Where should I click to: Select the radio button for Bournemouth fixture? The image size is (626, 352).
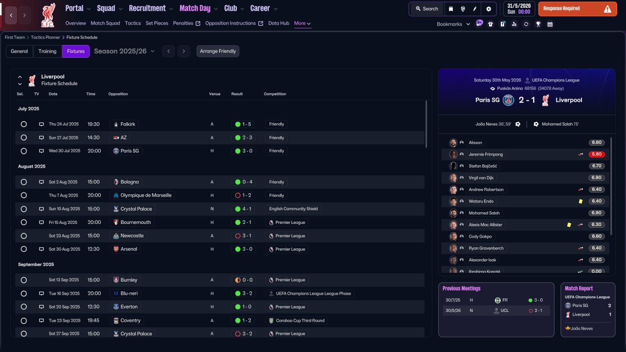coord(23,222)
